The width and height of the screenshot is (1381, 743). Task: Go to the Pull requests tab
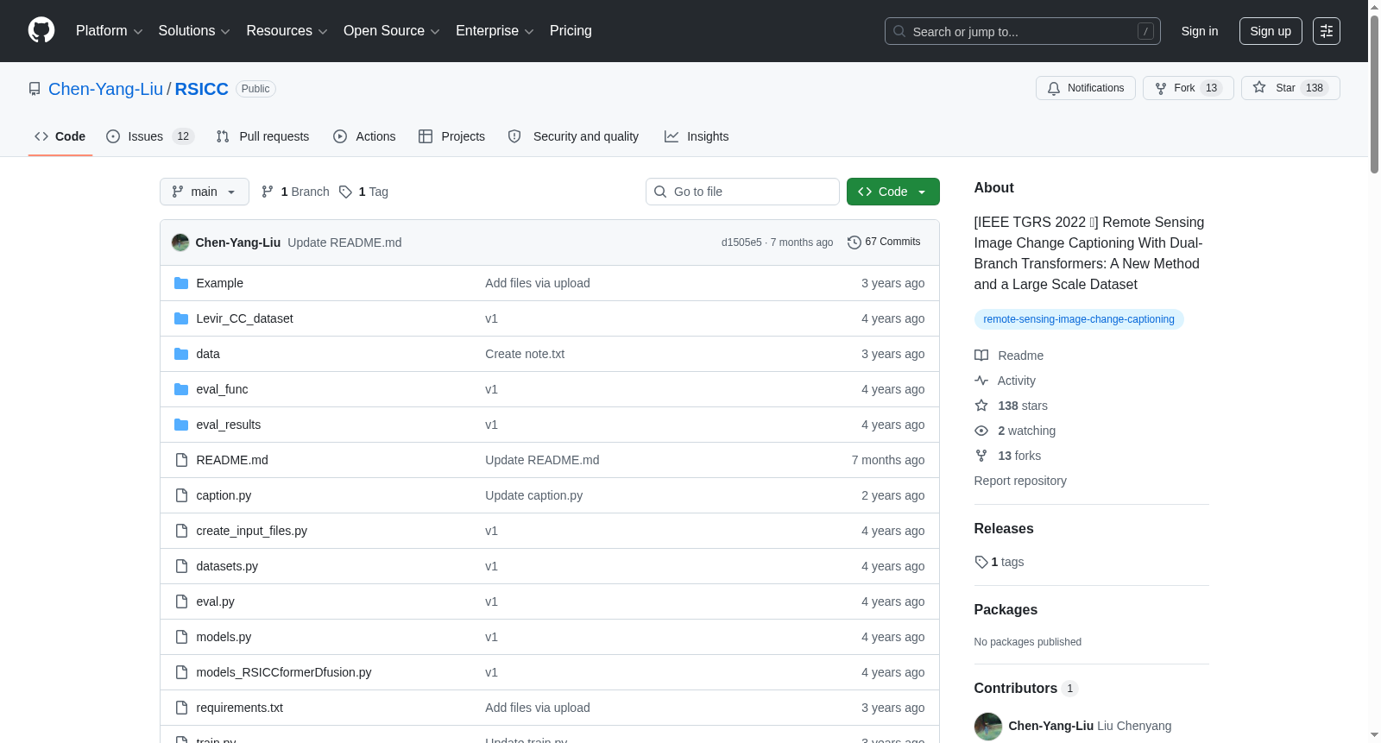point(262,136)
